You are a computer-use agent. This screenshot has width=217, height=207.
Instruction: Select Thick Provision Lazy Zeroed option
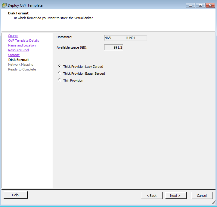pos(59,66)
